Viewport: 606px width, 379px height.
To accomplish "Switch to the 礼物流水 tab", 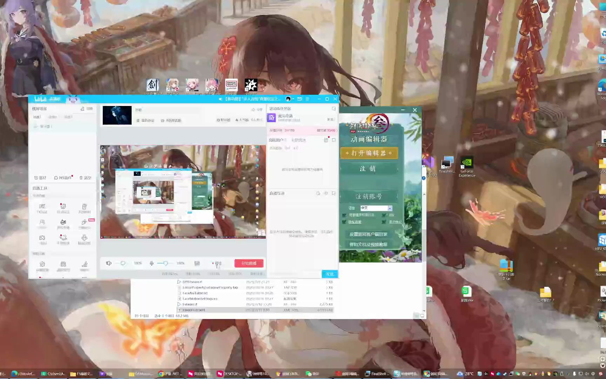I will 299,140.
